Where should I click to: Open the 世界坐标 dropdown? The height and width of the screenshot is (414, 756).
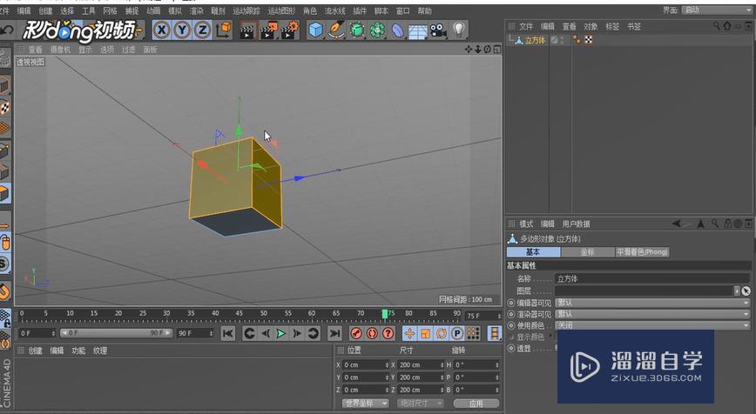365,403
